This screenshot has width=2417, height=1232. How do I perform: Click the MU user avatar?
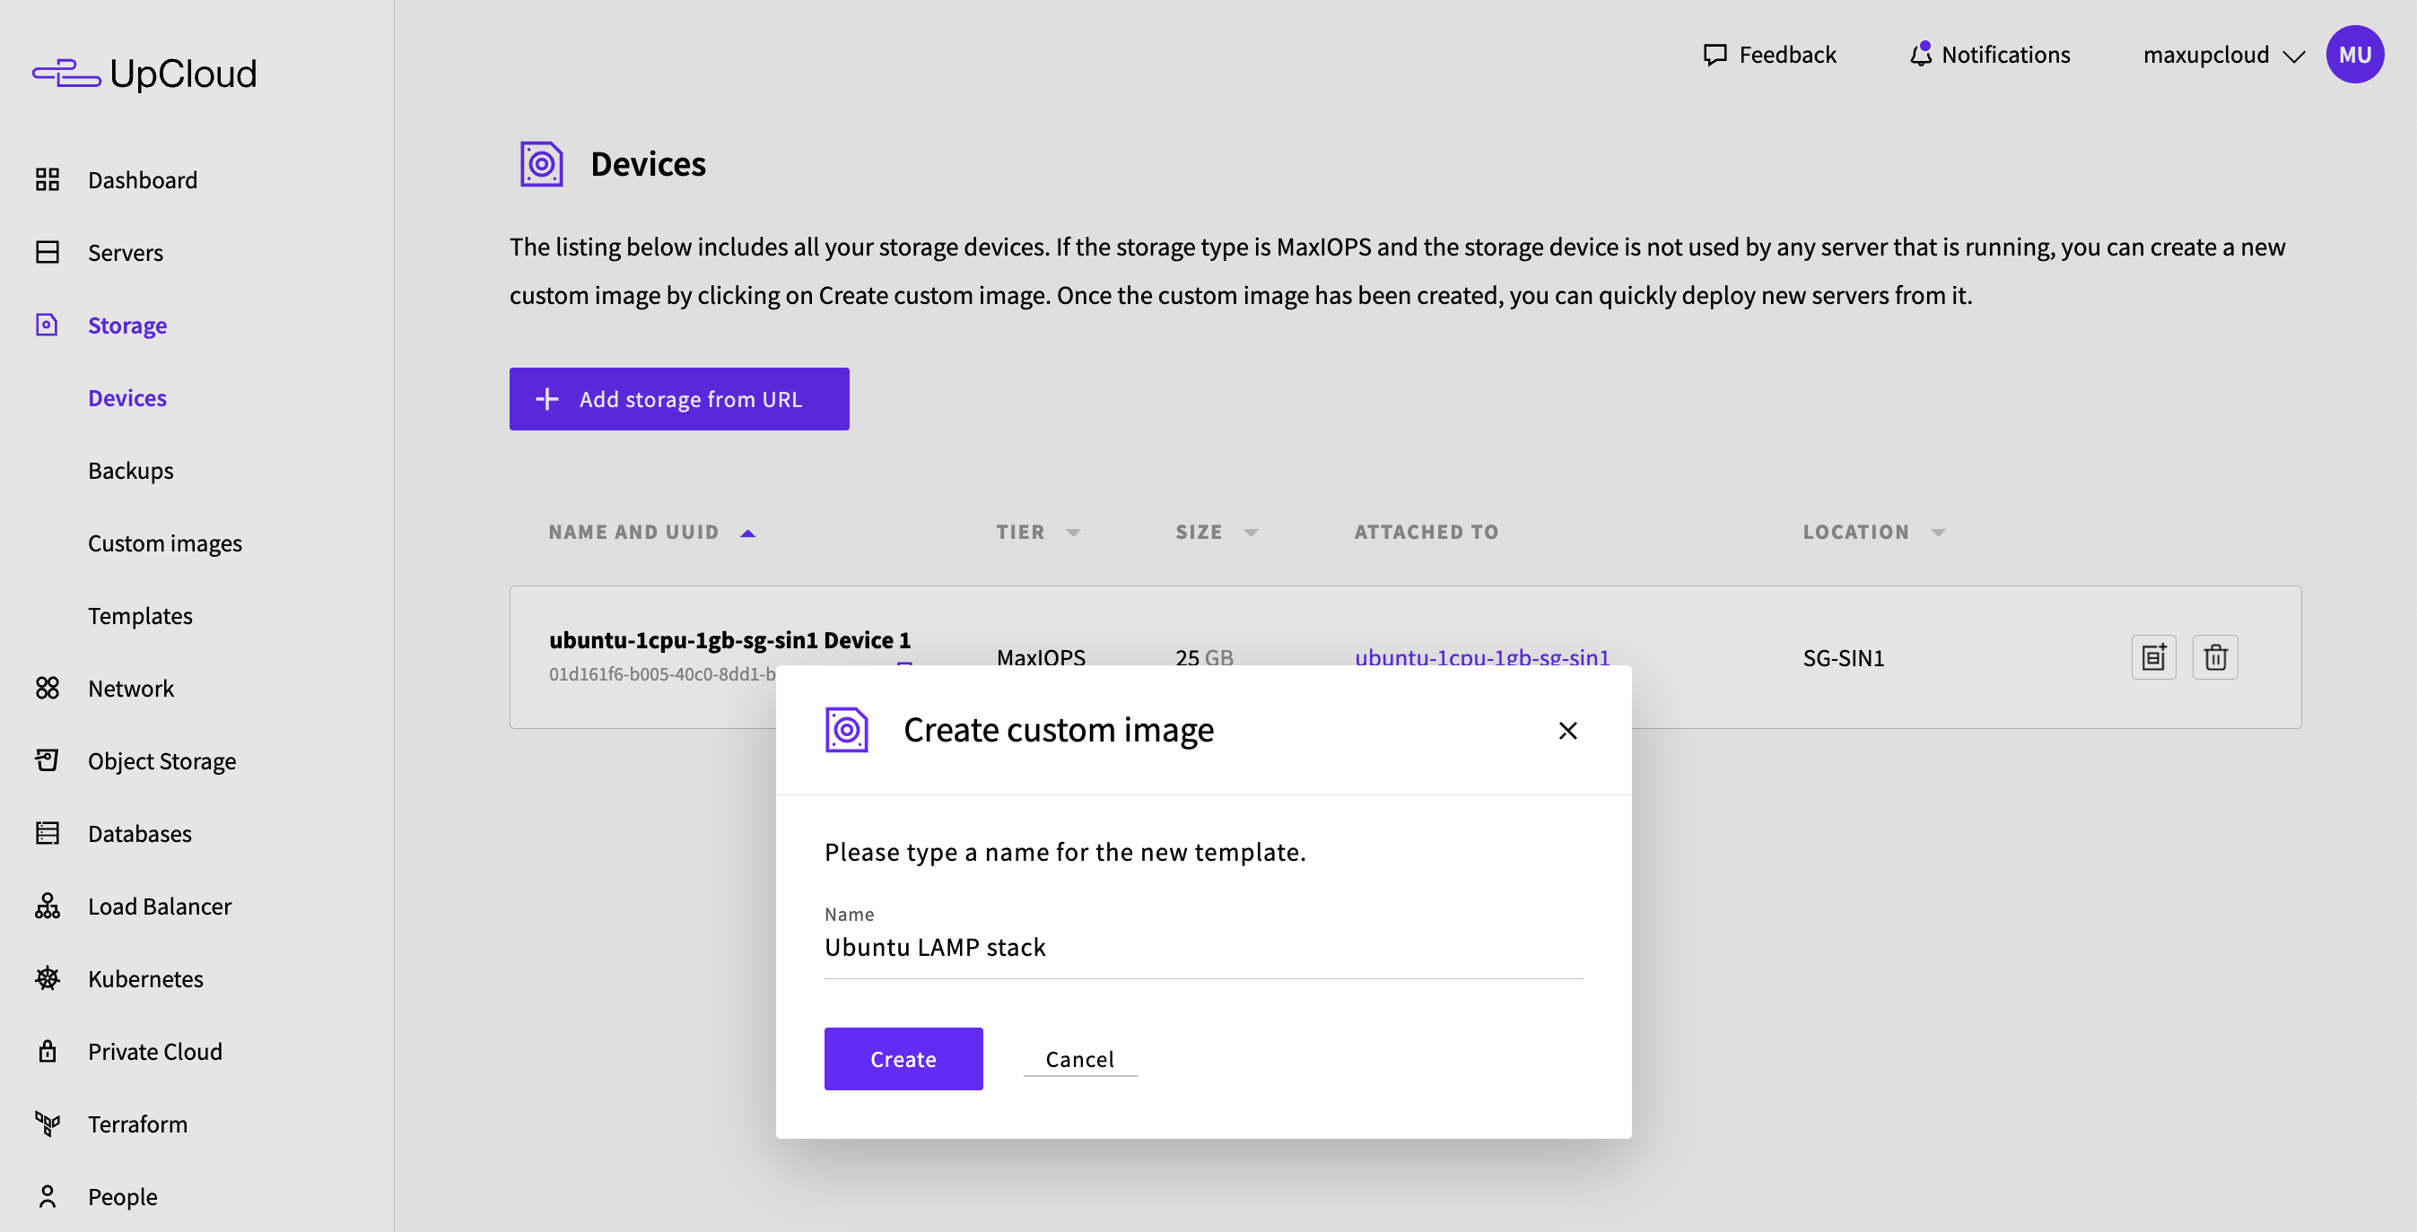(x=2354, y=55)
